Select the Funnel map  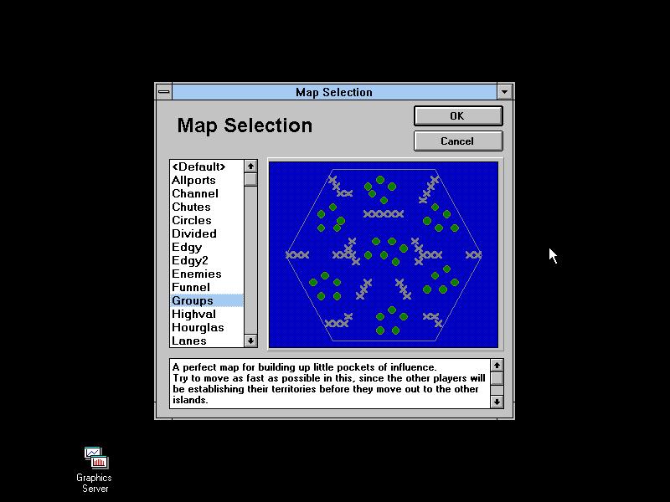[207, 287]
